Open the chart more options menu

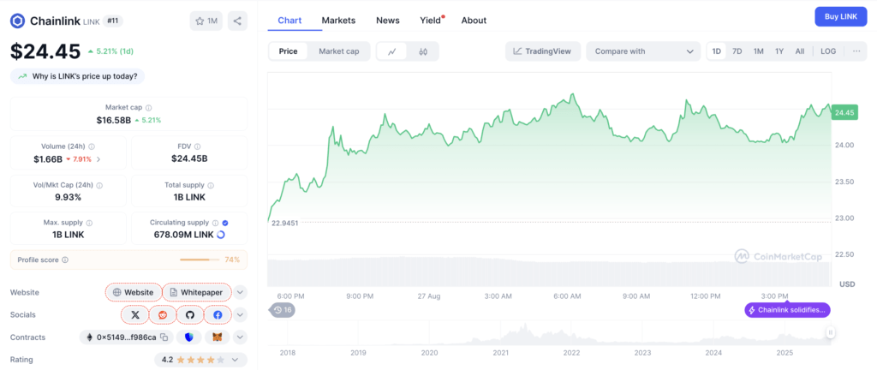pyautogui.click(x=856, y=51)
